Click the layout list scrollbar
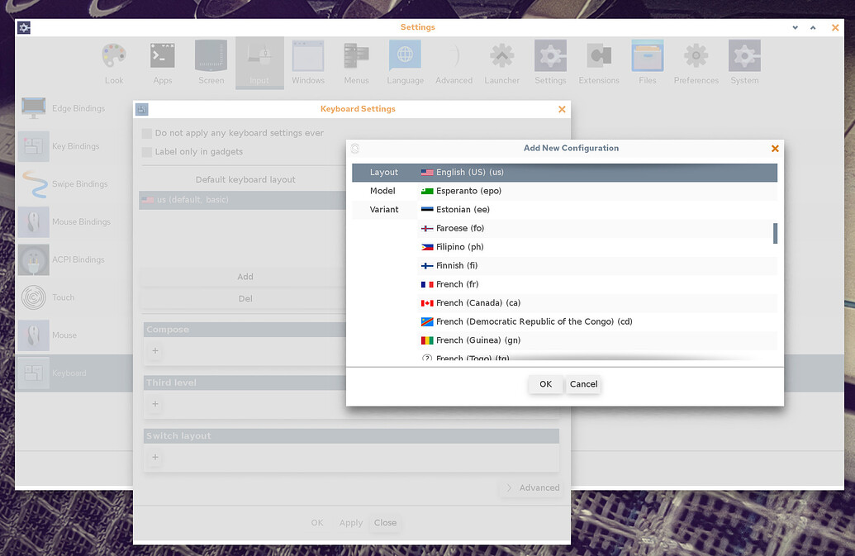 click(x=775, y=233)
